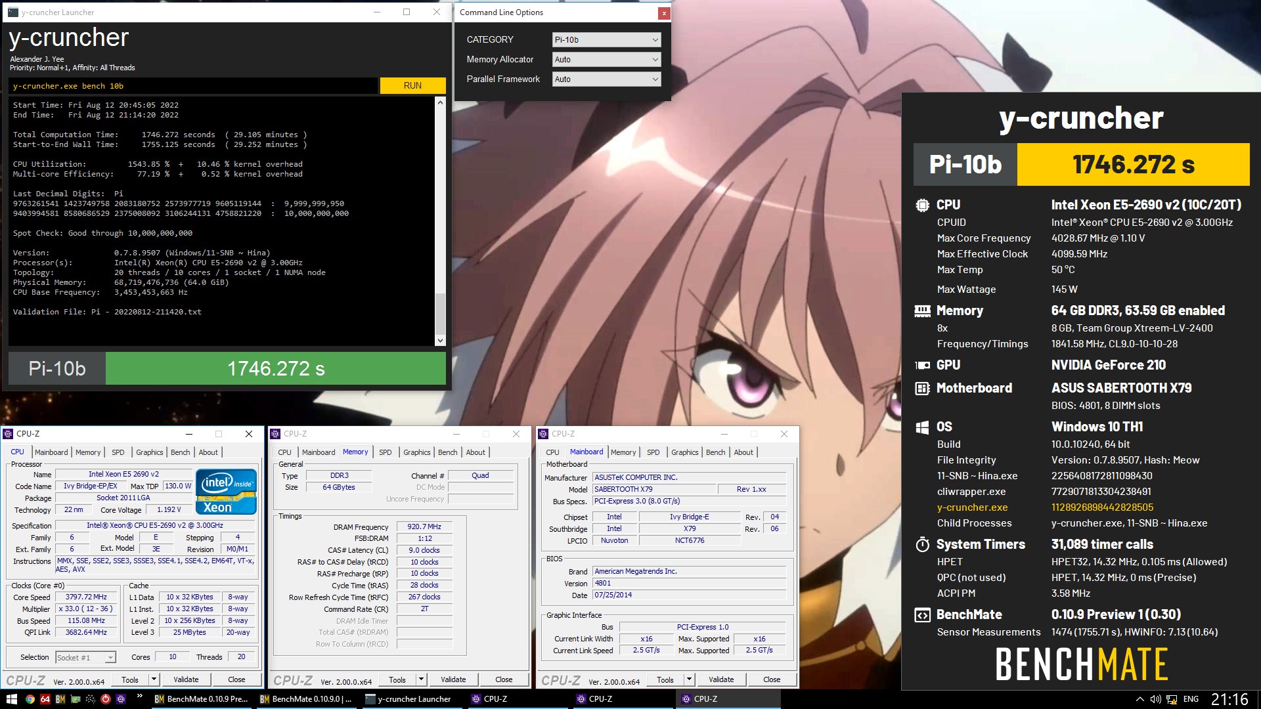Viewport: 1261px width, 709px height.
Task: Click the y-cruncher output scrollbar down arrow
Action: tap(440, 341)
